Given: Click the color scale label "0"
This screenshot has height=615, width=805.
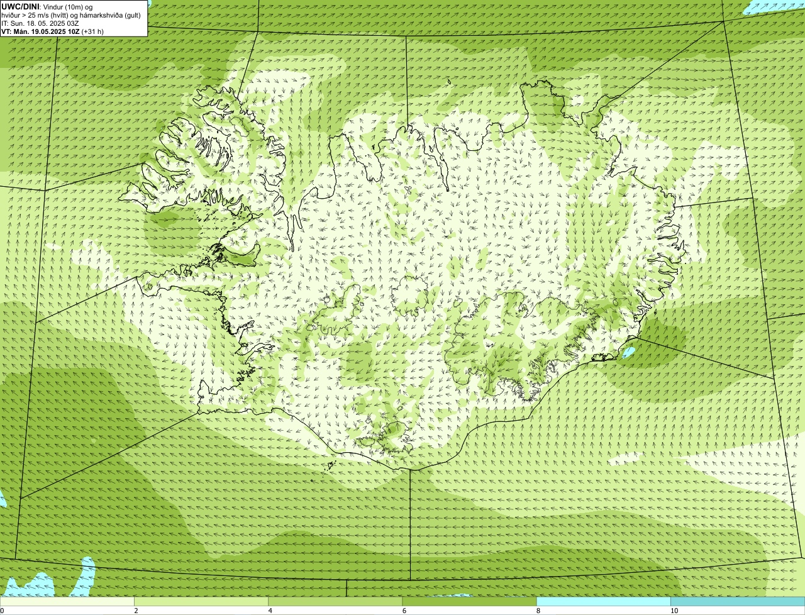Looking at the screenshot, I should point(2,611).
